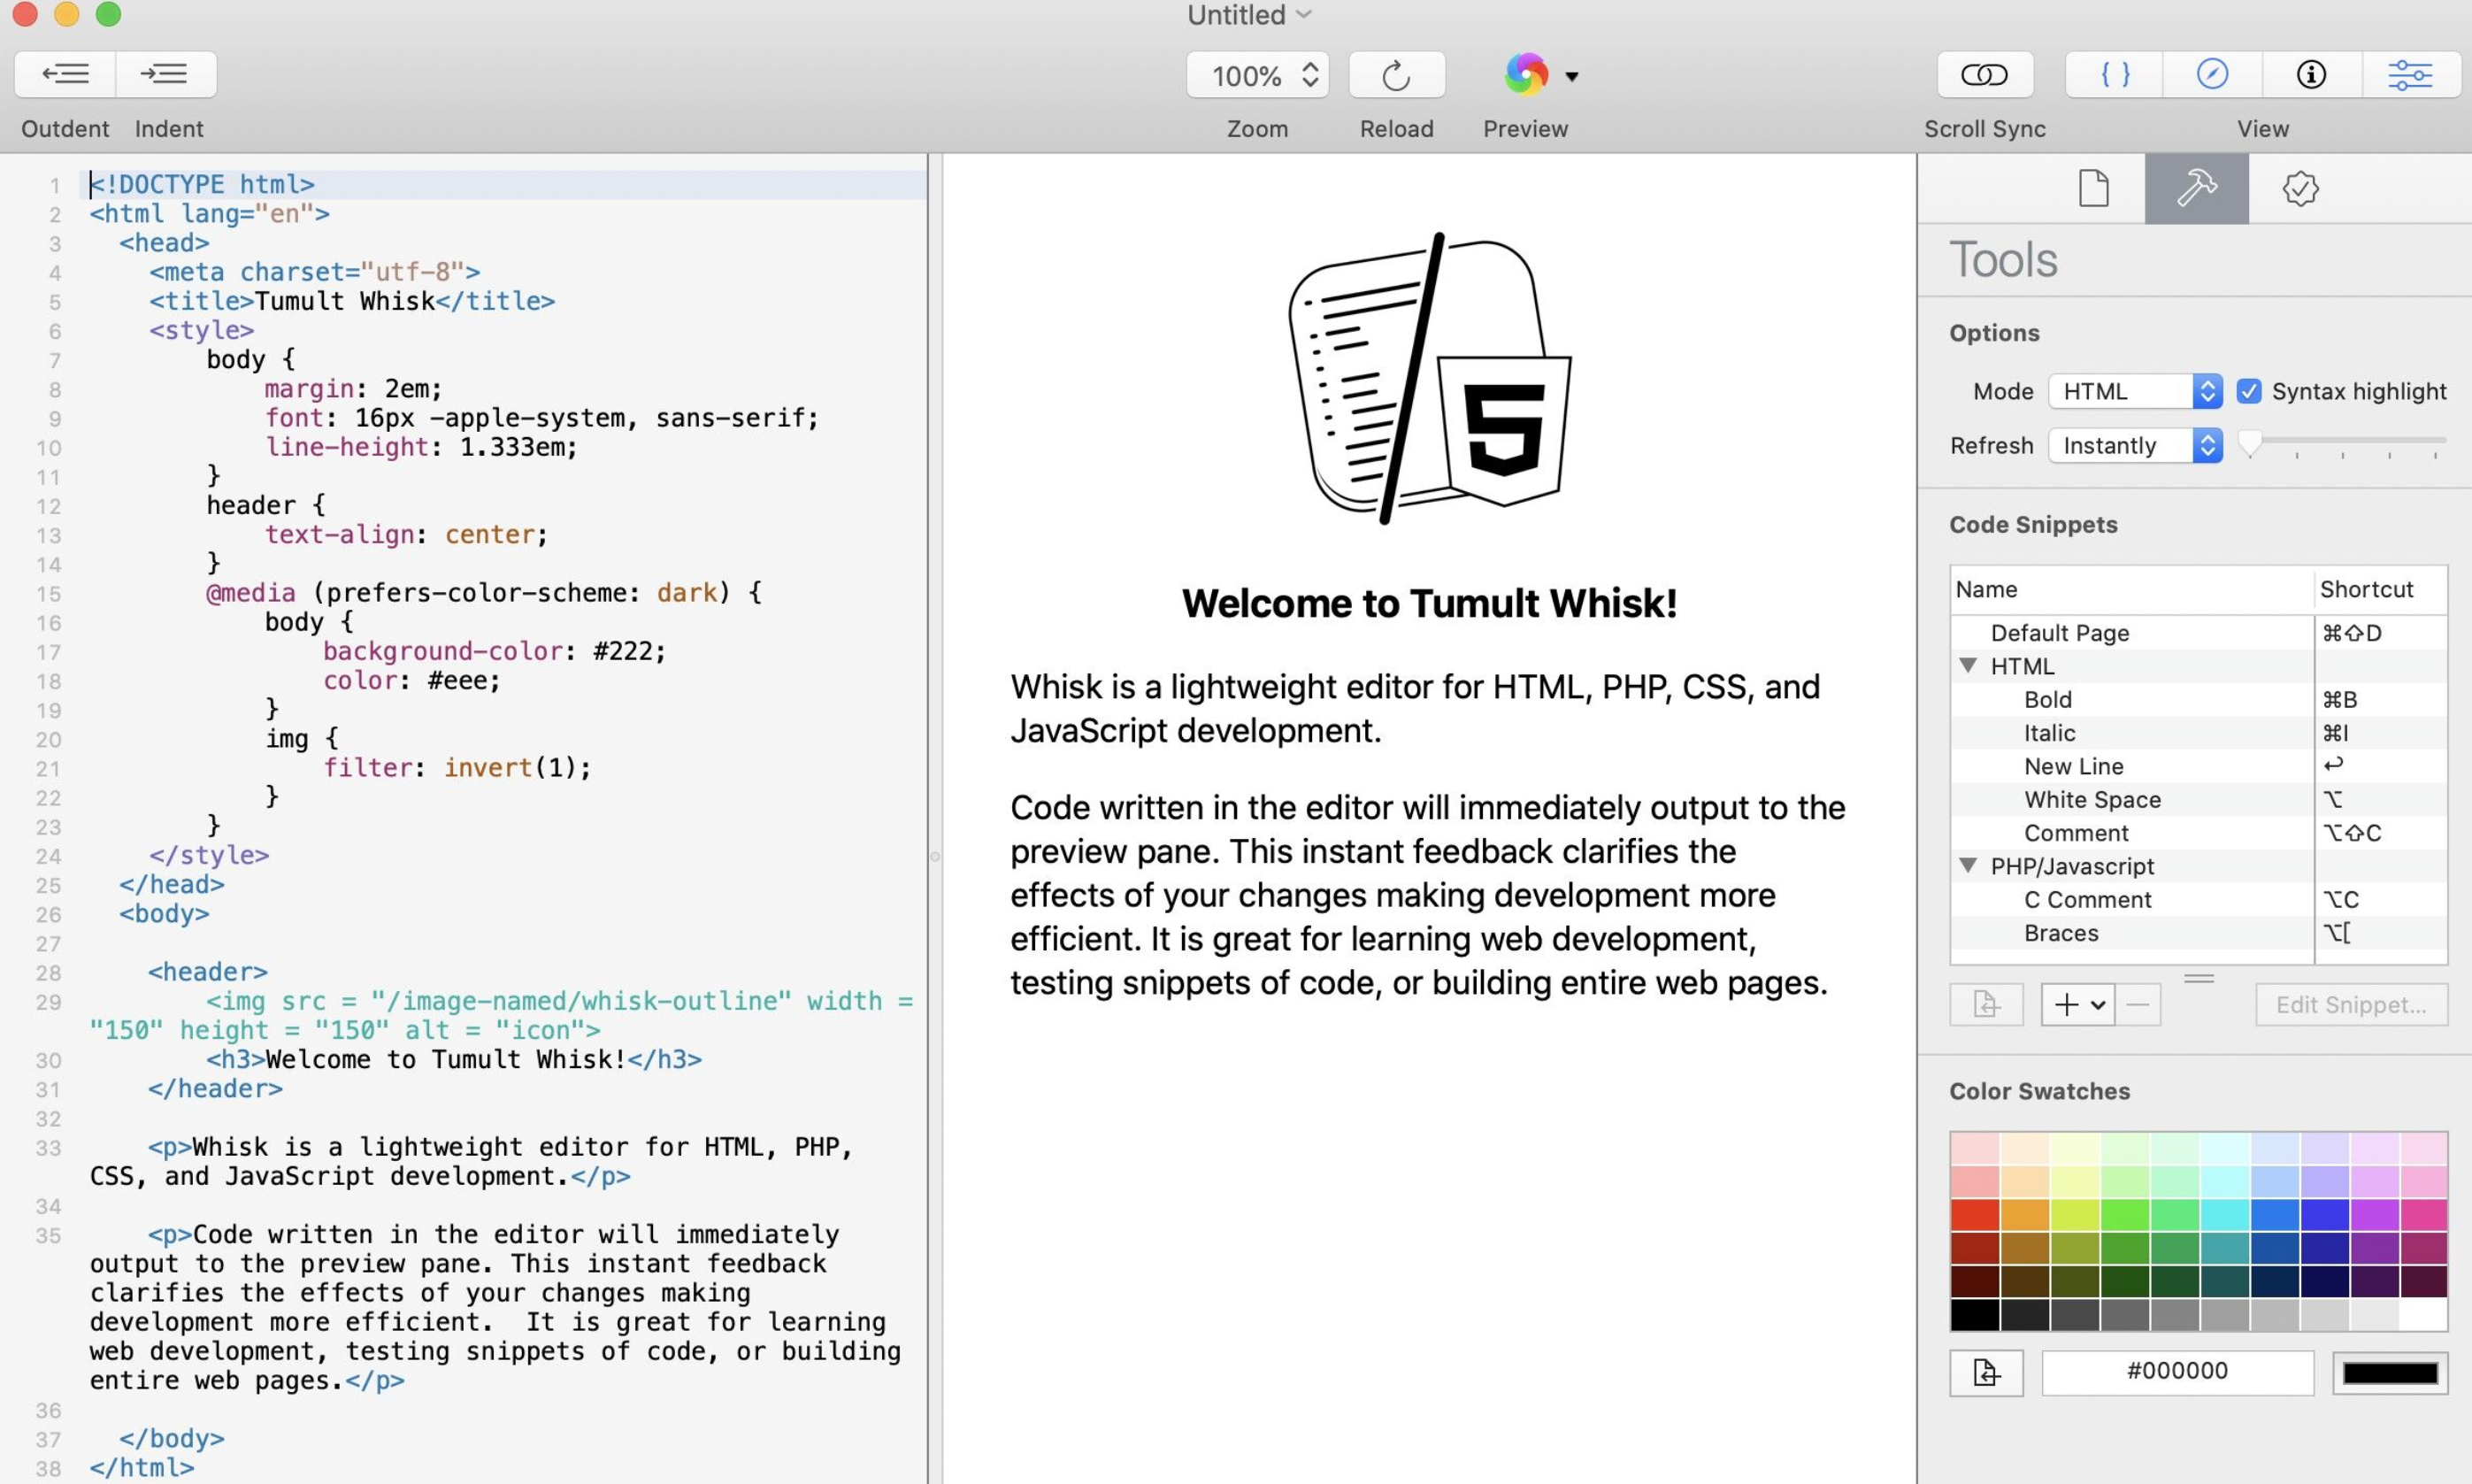Click the refresh delay slider thumb
The image size is (2472, 1484).
2249,443
